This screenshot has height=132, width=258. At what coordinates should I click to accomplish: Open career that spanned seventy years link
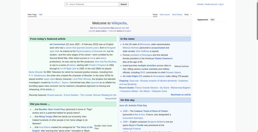(x=81, y=48)
